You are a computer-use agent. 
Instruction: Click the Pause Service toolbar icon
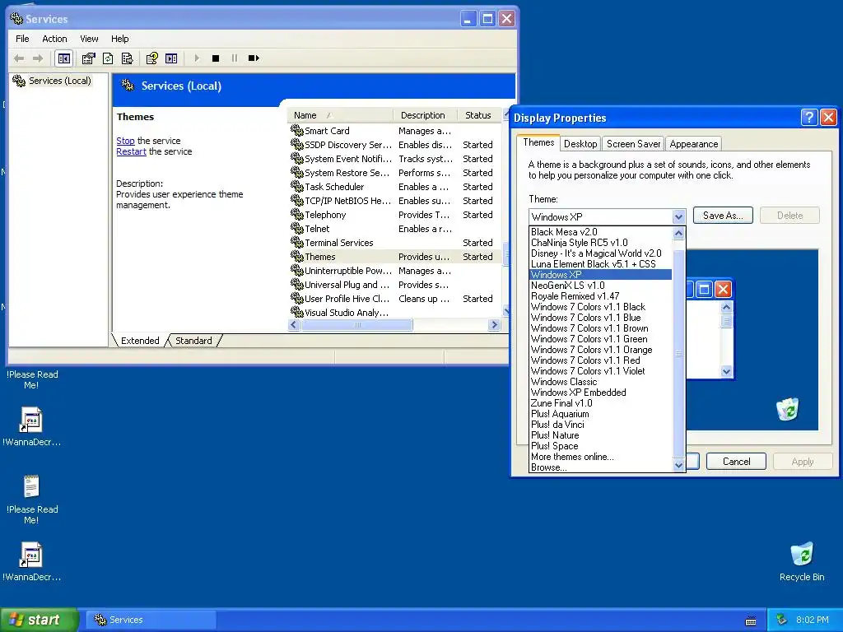235,58
